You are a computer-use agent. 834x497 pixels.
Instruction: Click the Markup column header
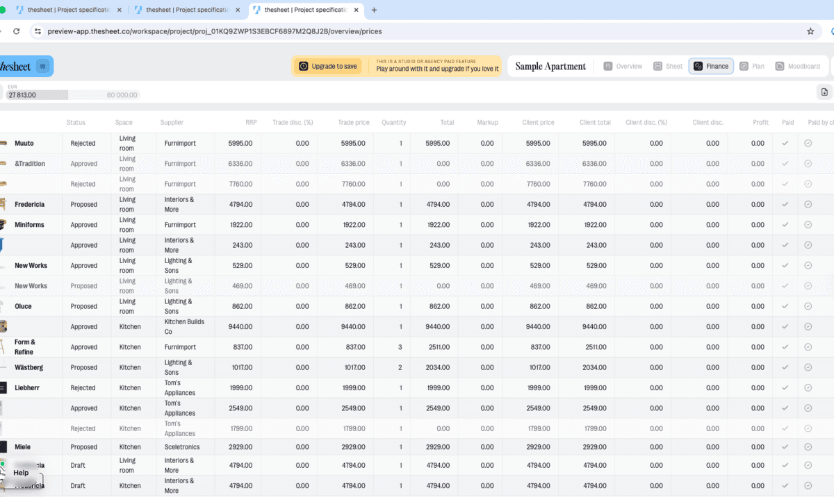pos(487,122)
